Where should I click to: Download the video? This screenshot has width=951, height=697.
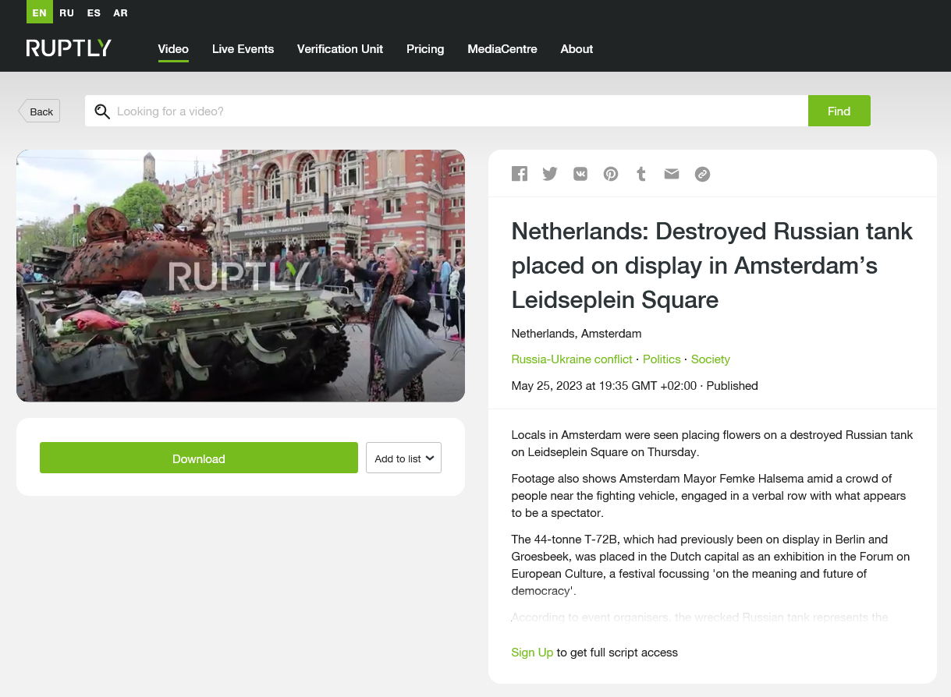pos(199,458)
